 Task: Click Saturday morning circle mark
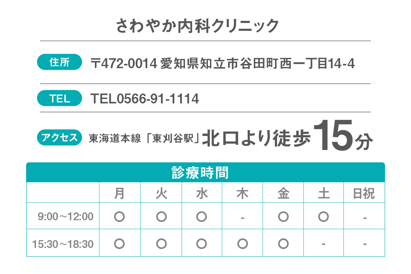pyautogui.click(x=324, y=216)
